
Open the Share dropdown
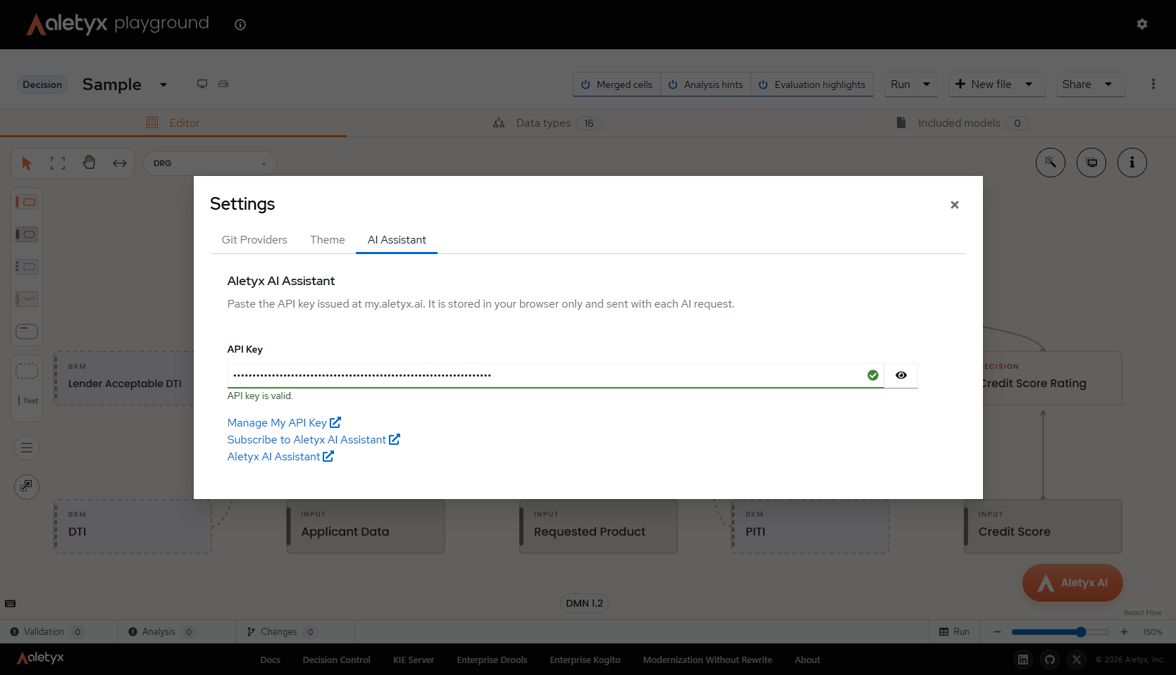point(1090,84)
